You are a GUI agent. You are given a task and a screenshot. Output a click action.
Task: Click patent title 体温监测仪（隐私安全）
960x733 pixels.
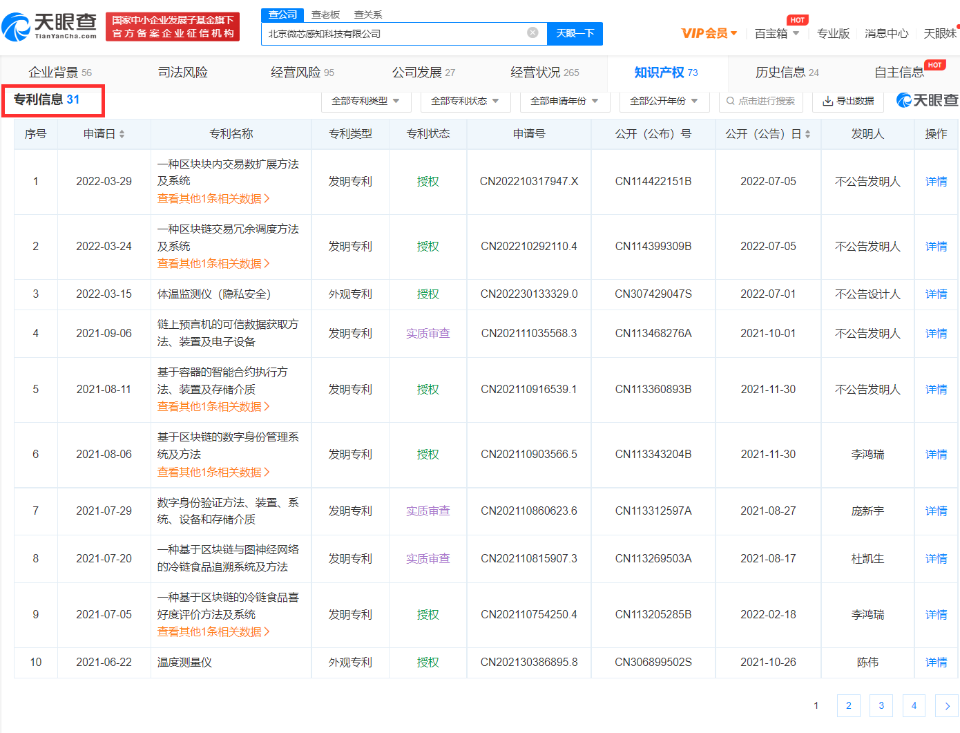pyautogui.click(x=214, y=294)
